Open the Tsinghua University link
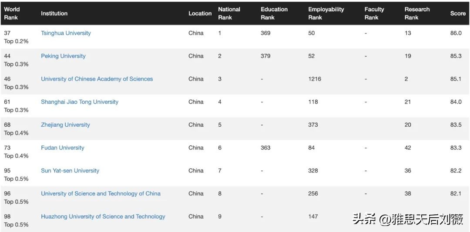The height and width of the screenshot is (232, 470). [66, 33]
